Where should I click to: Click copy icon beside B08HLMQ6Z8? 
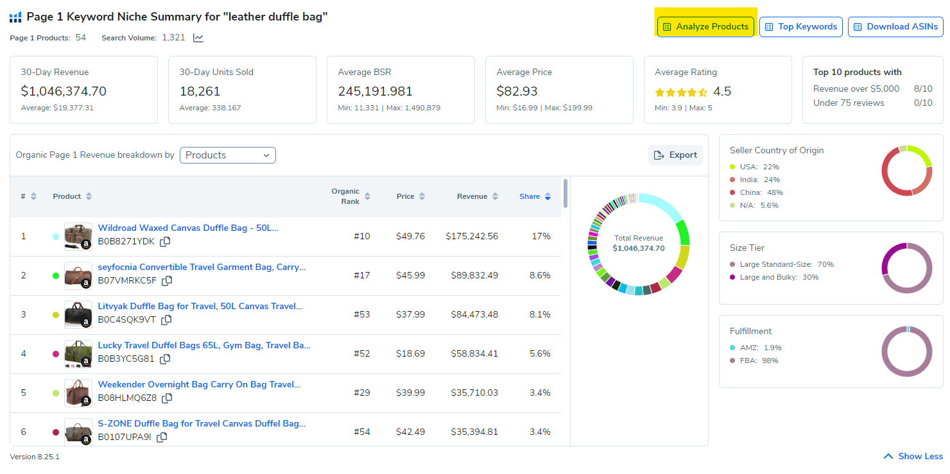click(x=167, y=398)
